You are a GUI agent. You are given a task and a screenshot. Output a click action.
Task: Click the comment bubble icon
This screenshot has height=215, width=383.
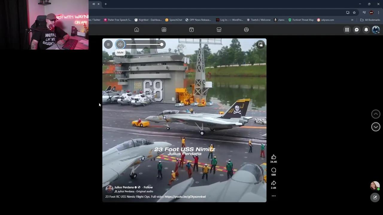pos(273,170)
